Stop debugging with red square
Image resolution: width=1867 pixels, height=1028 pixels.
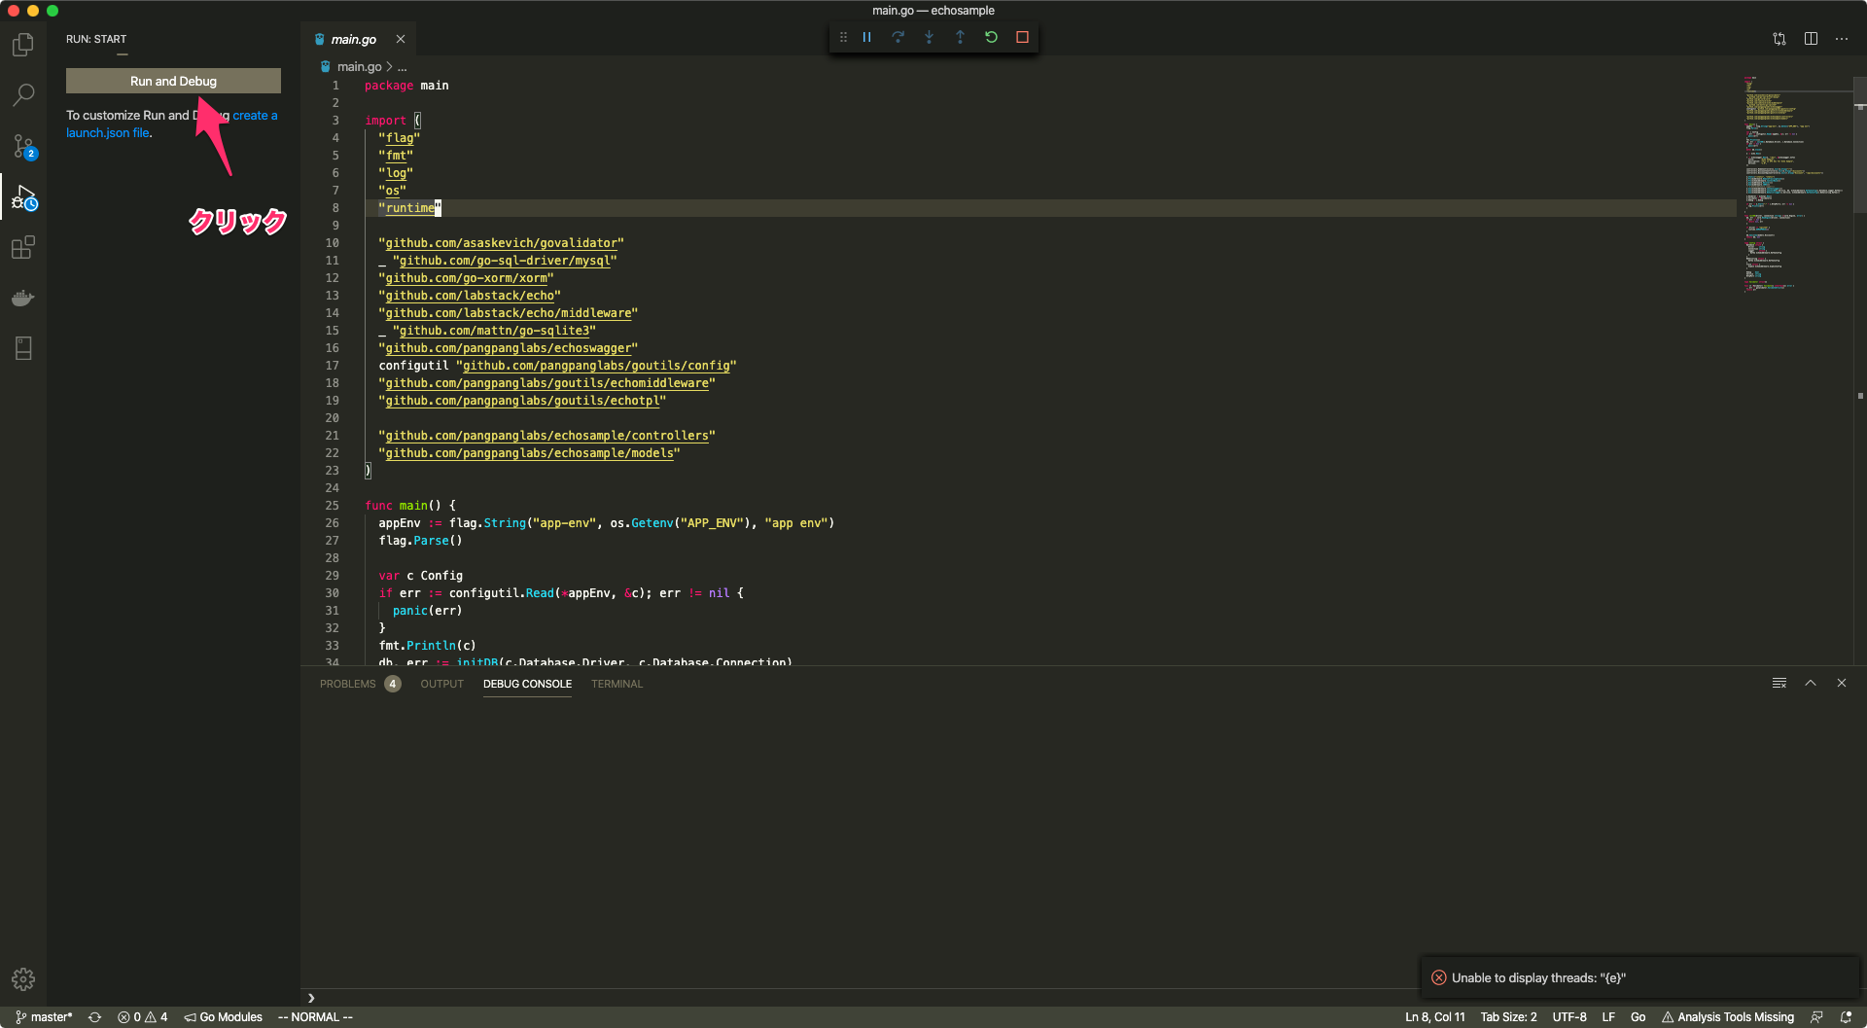coord(1022,37)
